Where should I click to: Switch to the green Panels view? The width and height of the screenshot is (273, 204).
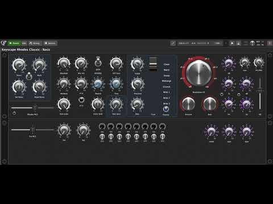pyautogui.click(x=14, y=43)
